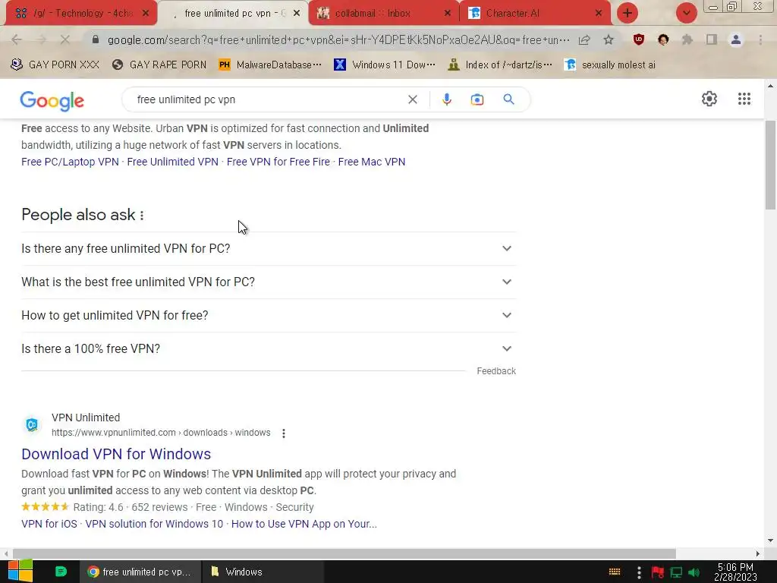Search by image with Google Lens
Viewport: 777px width, 583px height.
(477, 99)
